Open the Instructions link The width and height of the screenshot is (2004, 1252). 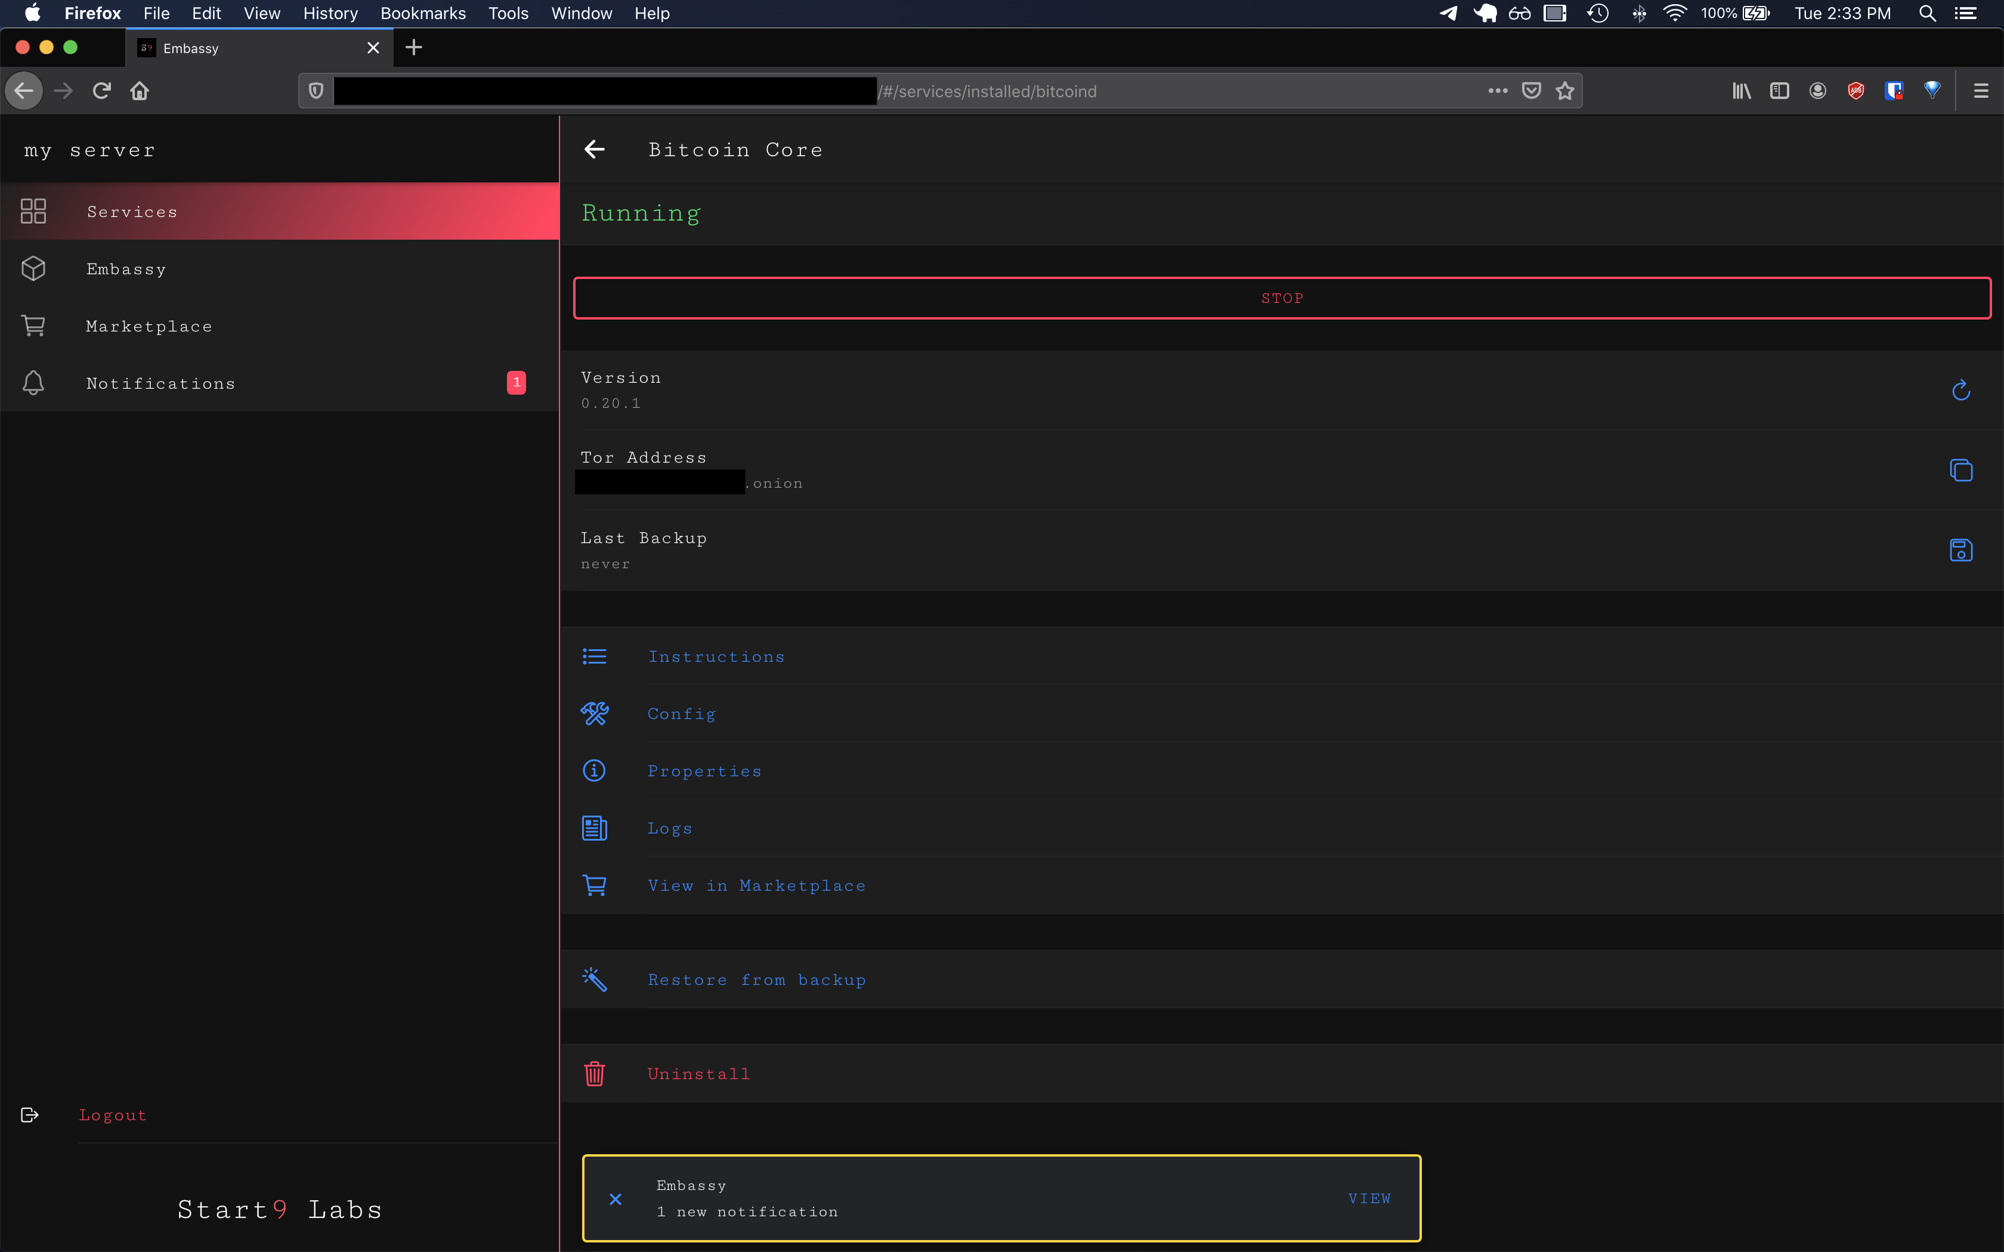pos(716,656)
